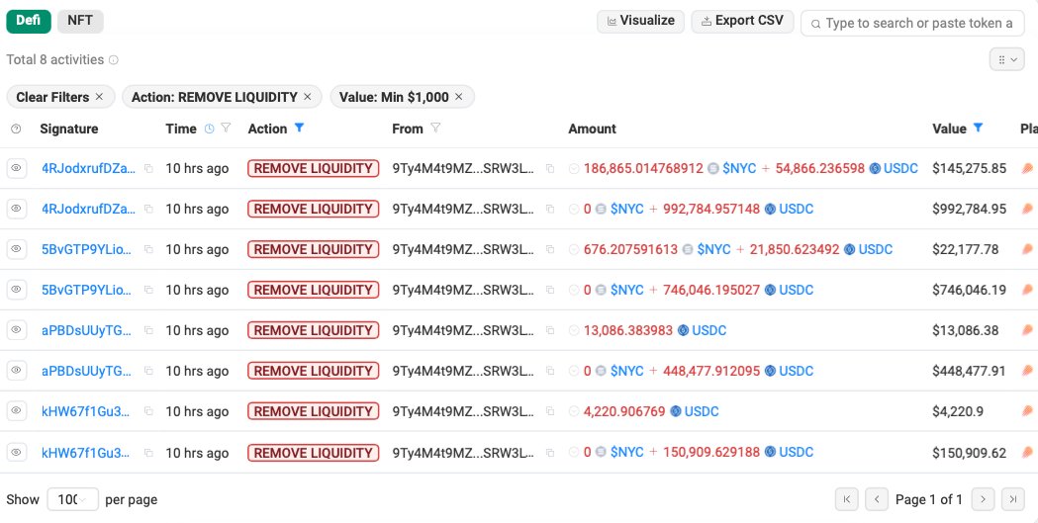Copy From address in the $448,477.91 row
The height and width of the screenshot is (523, 1038).
click(549, 371)
